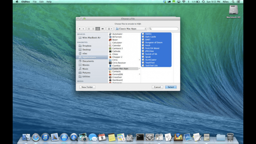Open the OldHex application menu

tap(26, 2)
